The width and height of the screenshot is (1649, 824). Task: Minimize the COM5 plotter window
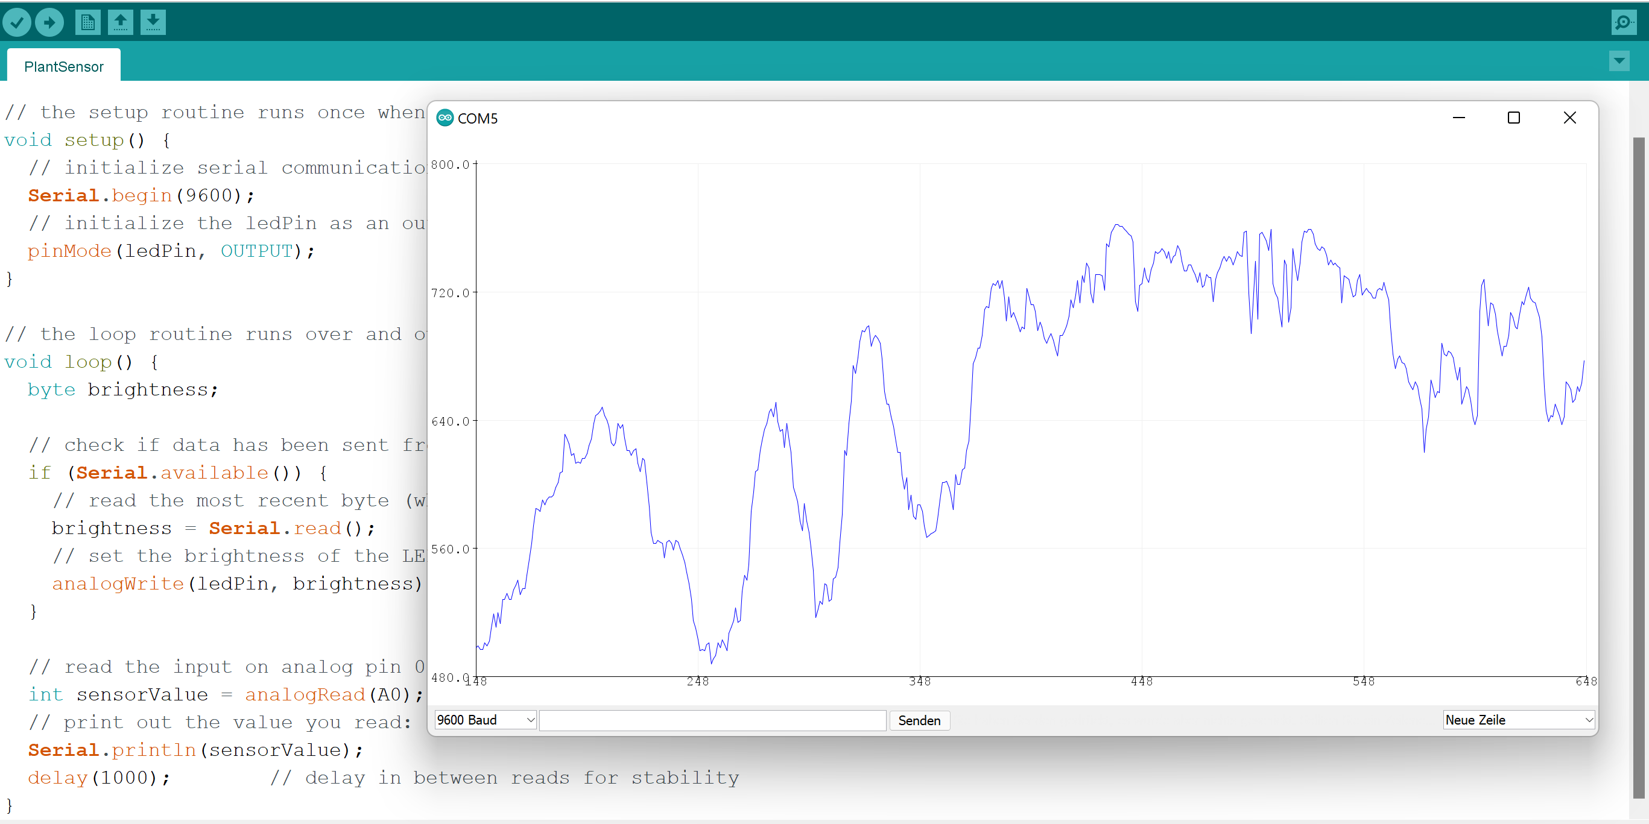click(1458, 118)
